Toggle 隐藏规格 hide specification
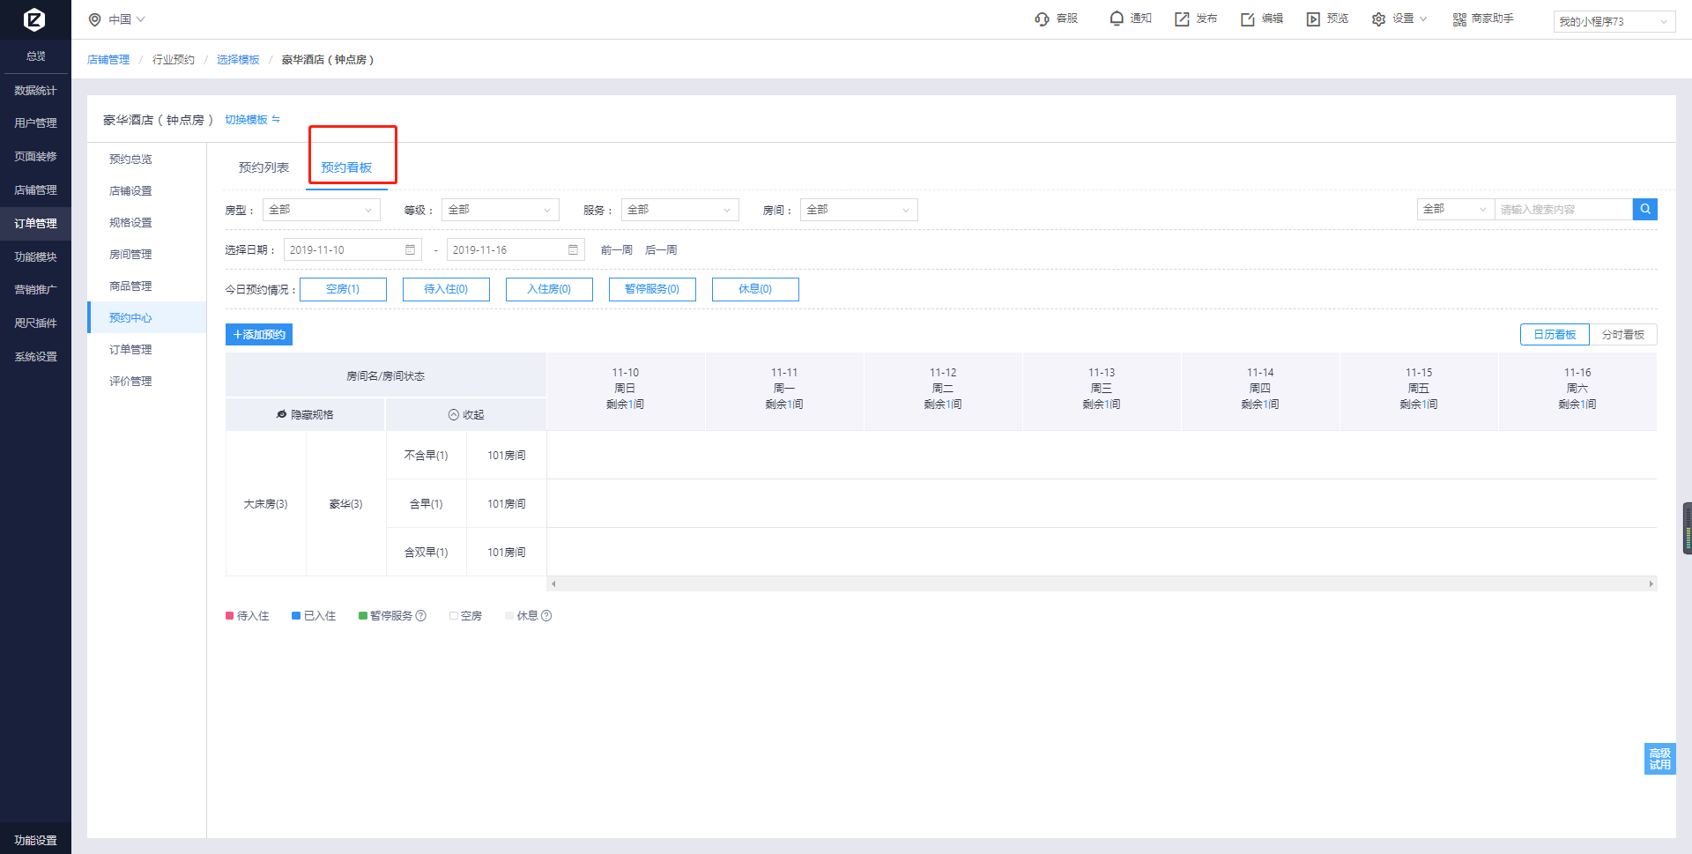Image resolution: width=1692 pixels, height=854 pixels. [305, 414]
